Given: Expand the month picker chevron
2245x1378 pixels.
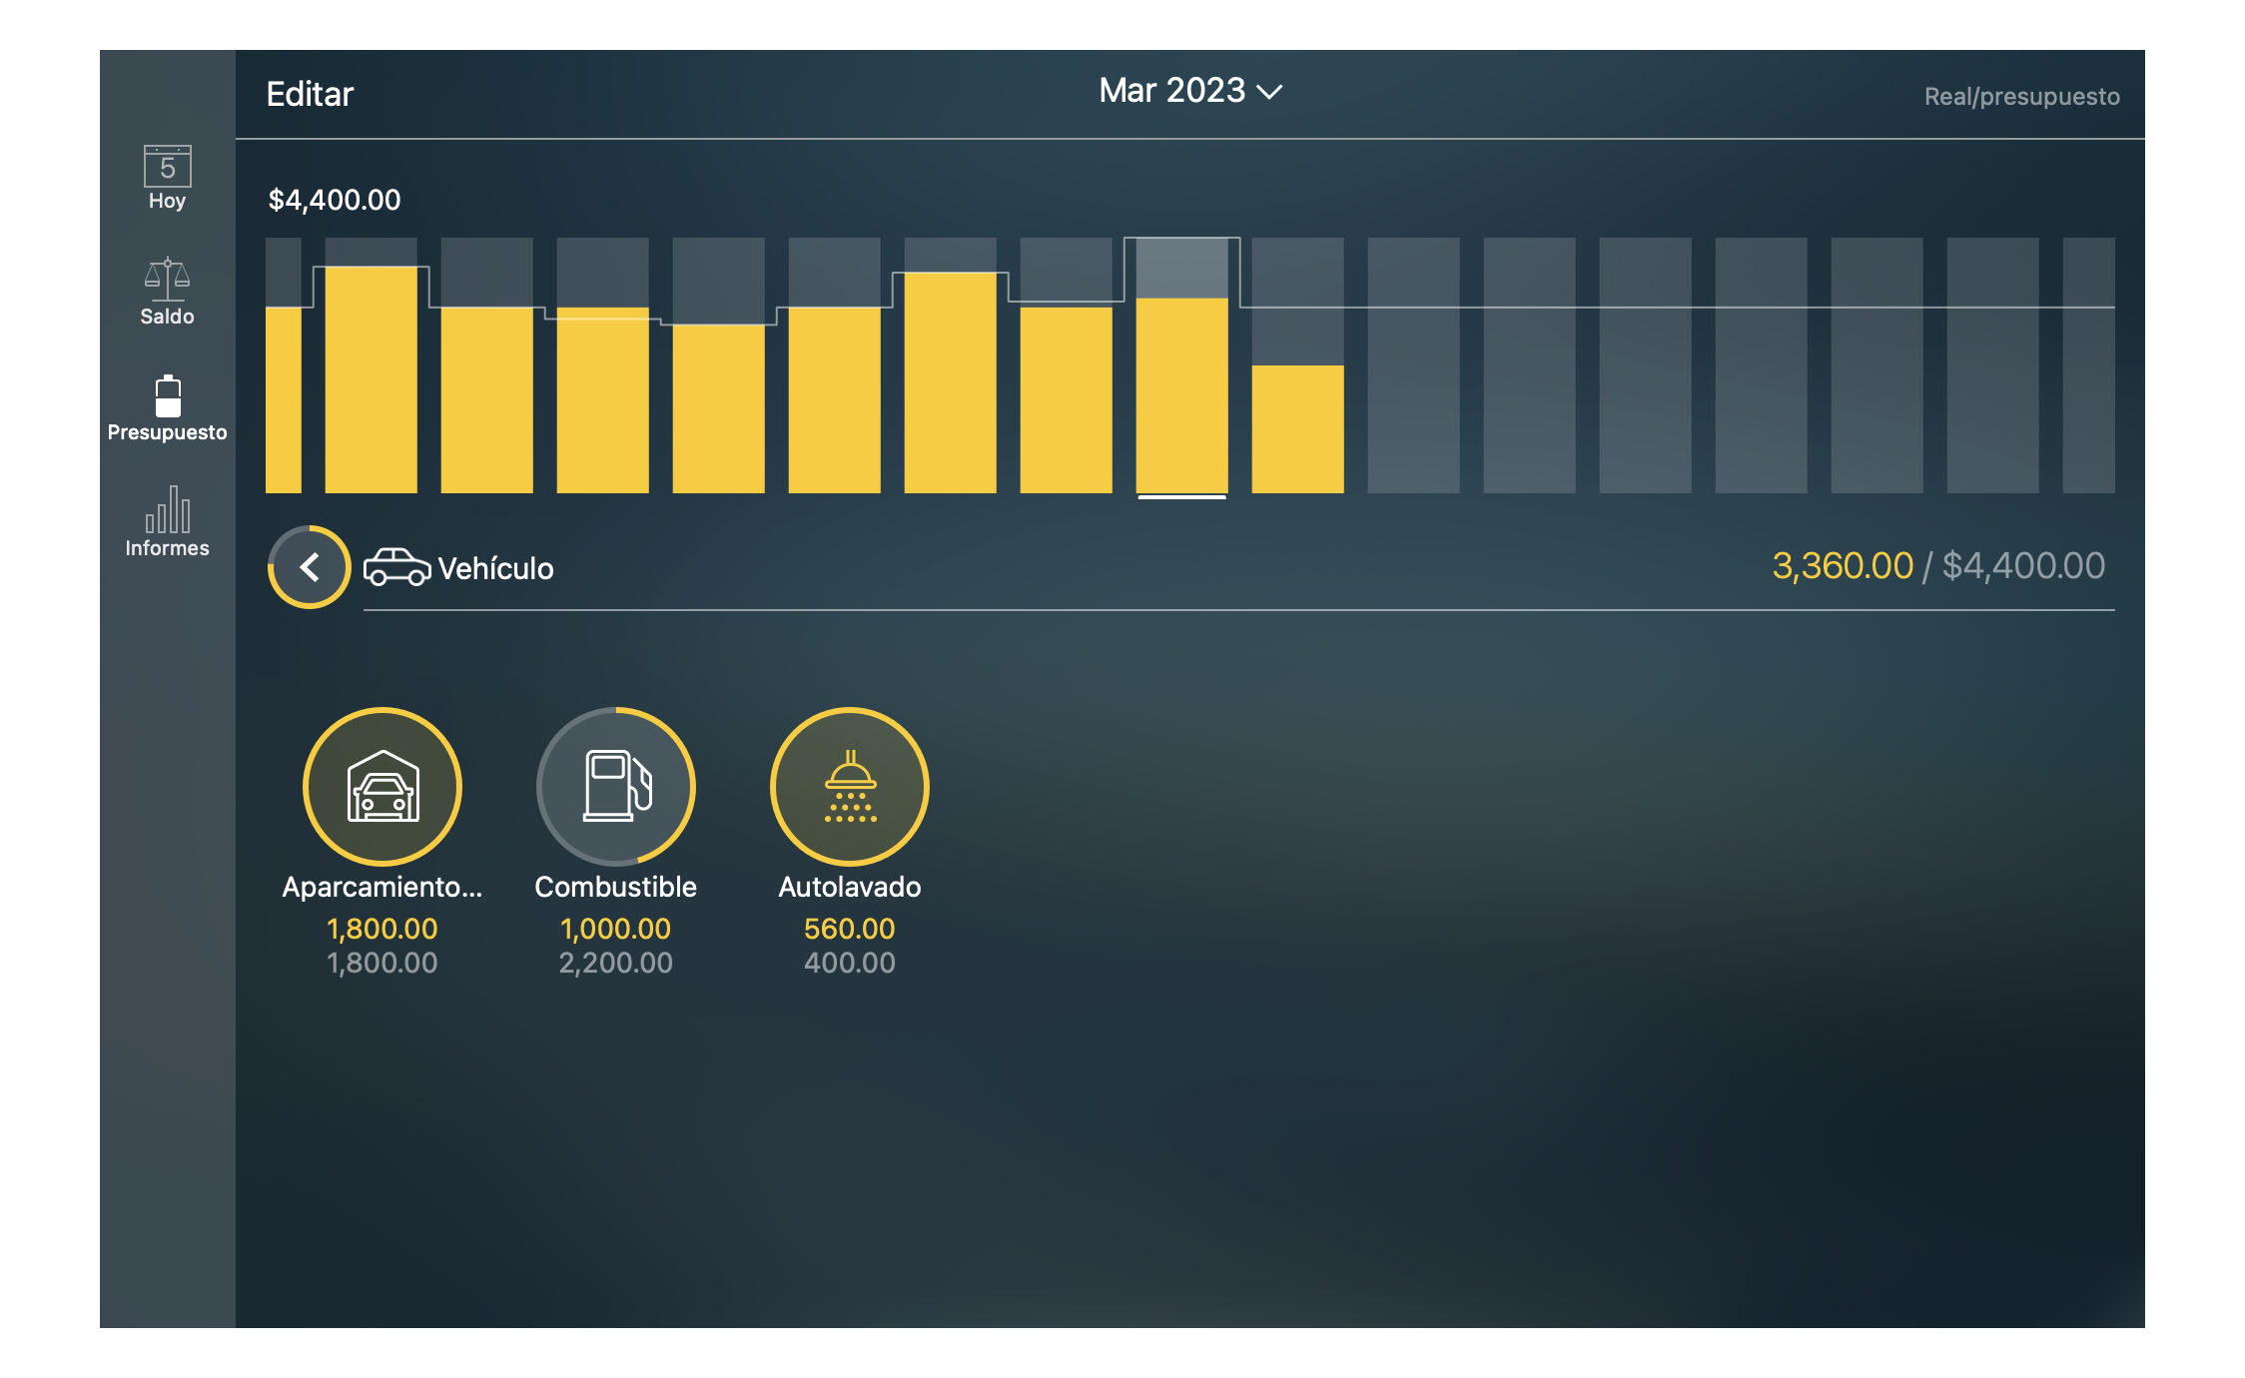Looking at the screenshot, I should coord(1270,93).
